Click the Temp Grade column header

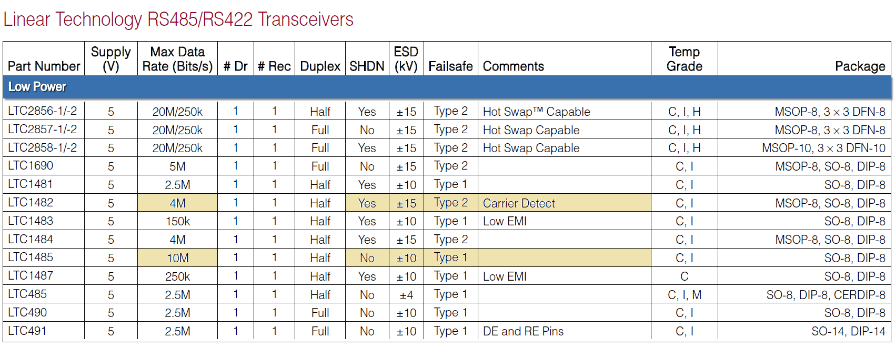tap(684, 59)
